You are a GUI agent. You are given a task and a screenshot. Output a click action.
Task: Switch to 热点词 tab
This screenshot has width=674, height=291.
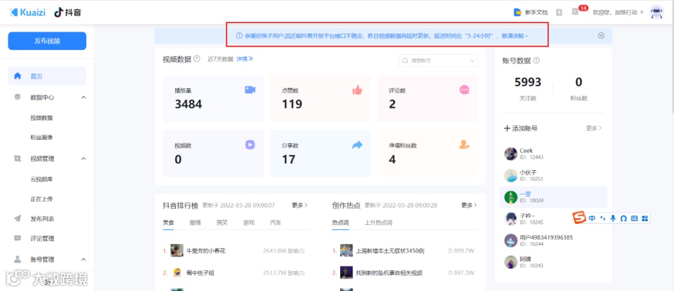[341, 222]
